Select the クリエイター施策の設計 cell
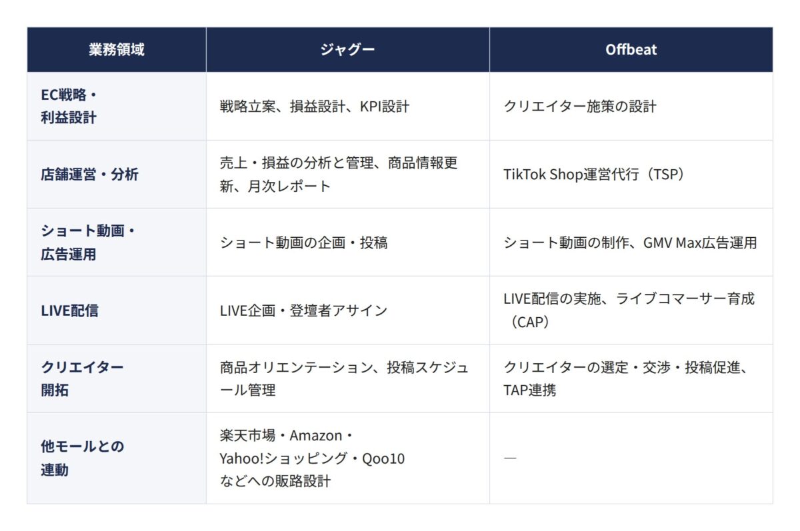Screen dimensions: 800x531 click(631, 106)
